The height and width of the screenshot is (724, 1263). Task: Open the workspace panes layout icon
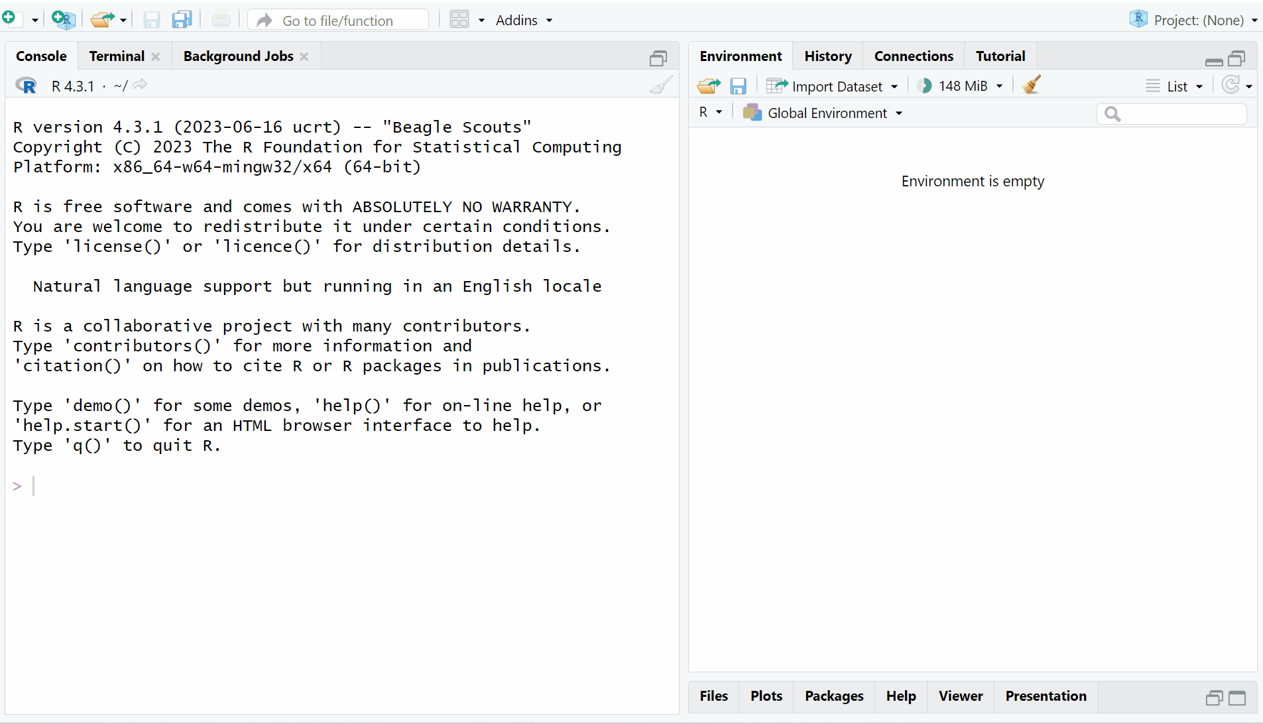(x=459, y=20)
